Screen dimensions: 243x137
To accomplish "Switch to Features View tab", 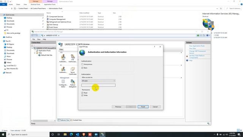I will click(x=64, y=120).
